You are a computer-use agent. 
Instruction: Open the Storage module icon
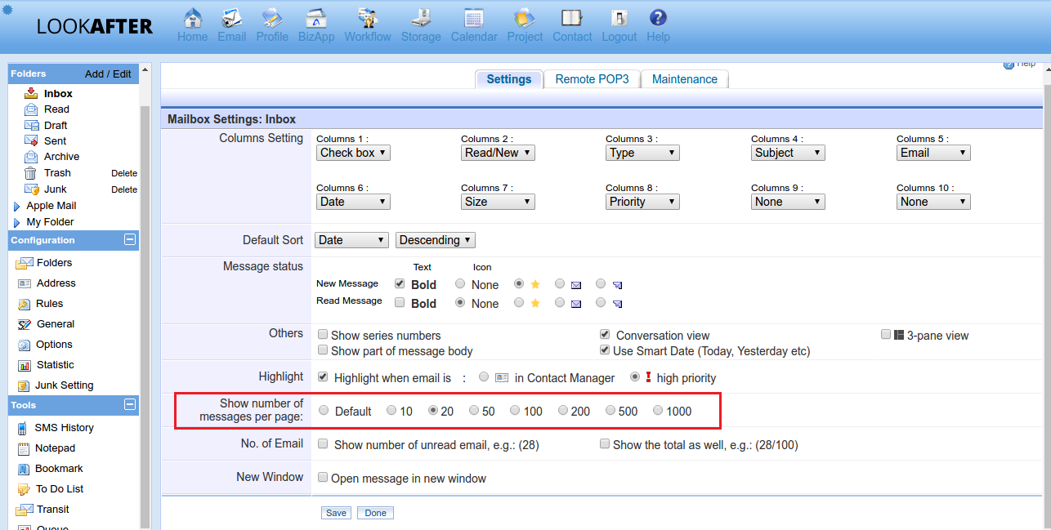tap(421, 19)
